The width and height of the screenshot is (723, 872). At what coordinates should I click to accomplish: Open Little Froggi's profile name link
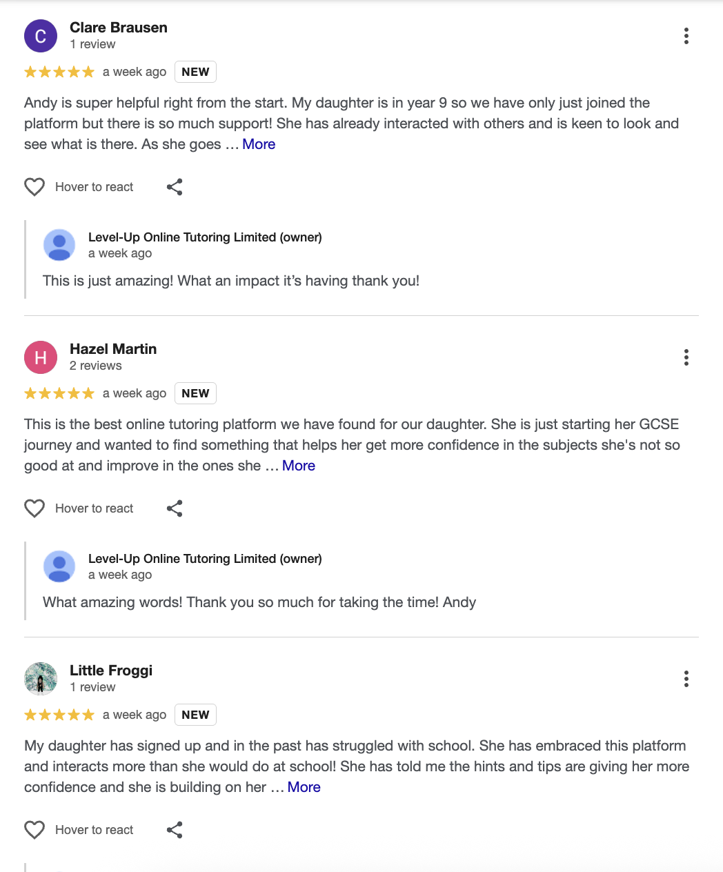(111, 671)
